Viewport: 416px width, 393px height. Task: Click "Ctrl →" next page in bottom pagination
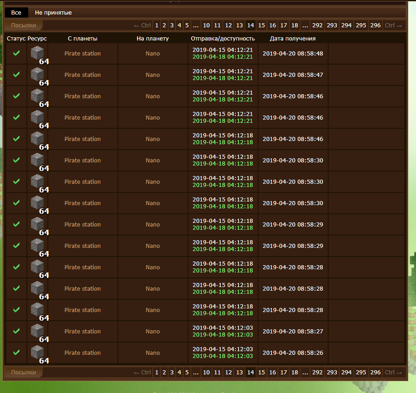[394, 373]
